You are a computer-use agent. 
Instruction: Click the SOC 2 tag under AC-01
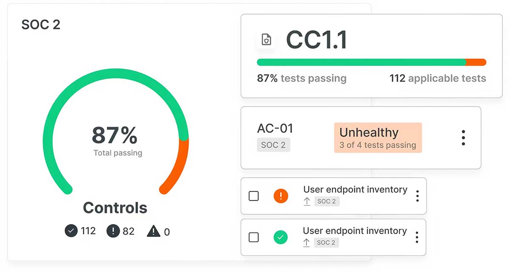tap(273, 145)
